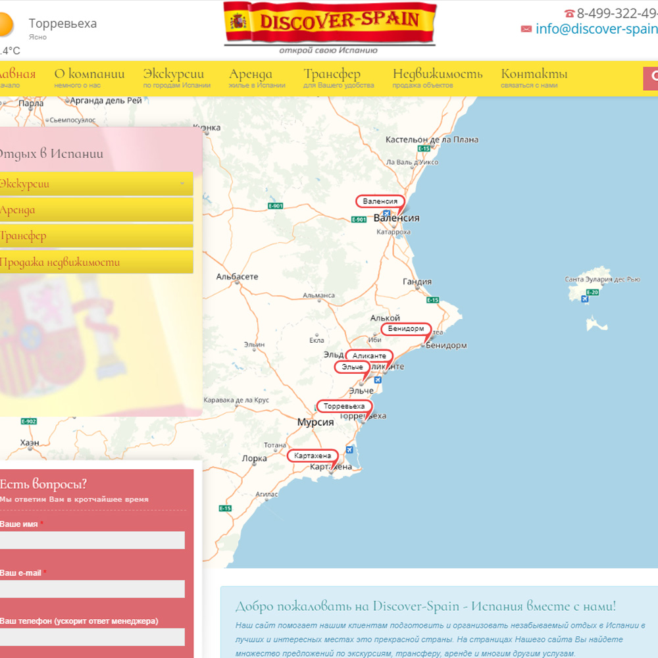658x658 pixels.
Task: Click the Ваш телефон input field
Action: pyautogui.click(x=92, y=637)
